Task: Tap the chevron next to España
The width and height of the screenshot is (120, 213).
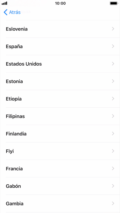Action: pos(113,46)
